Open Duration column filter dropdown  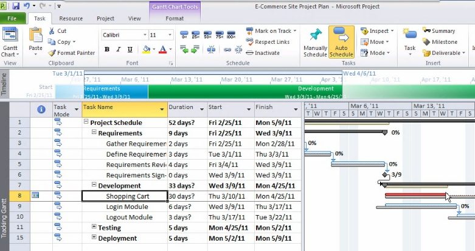[x=202, y=109]
